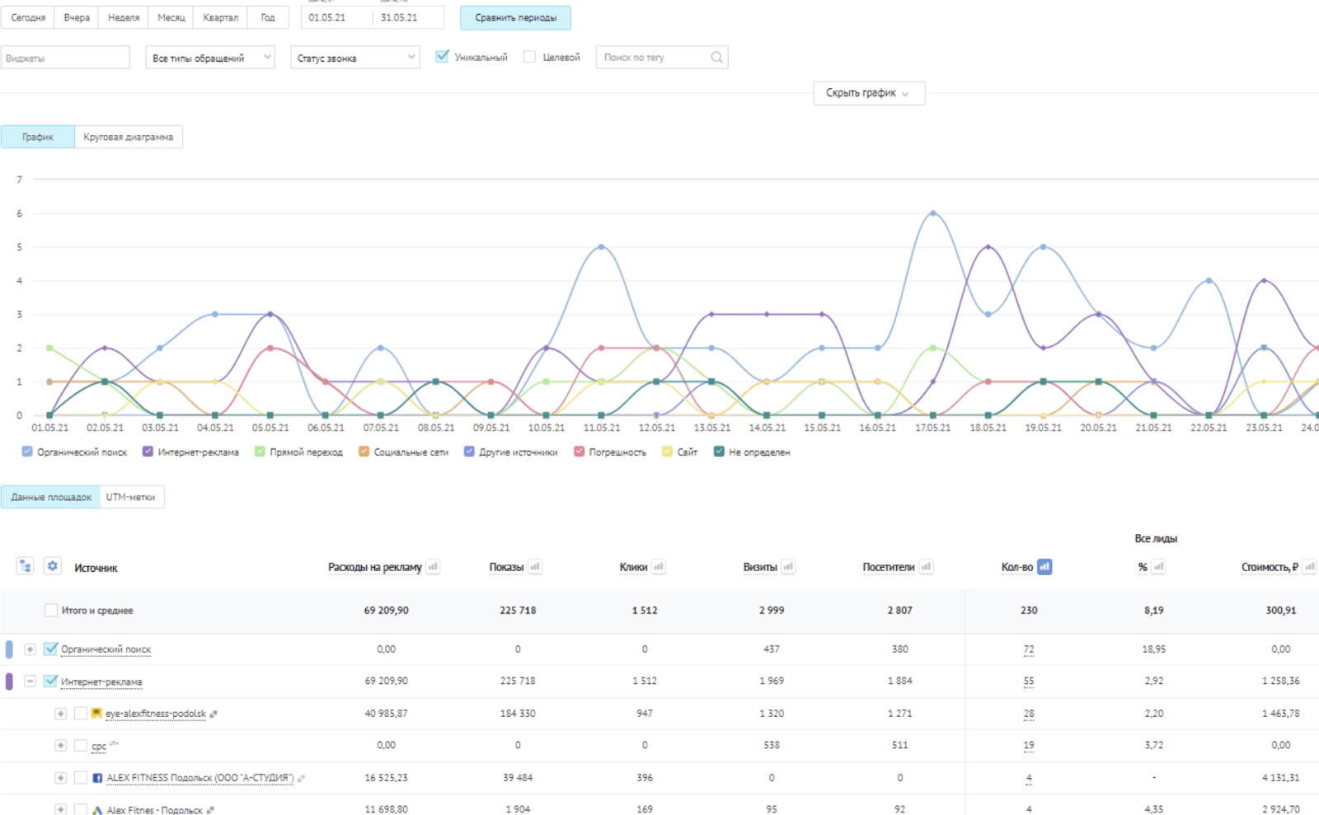Chart 'Посетители' column via bar icon
This screenshot has width=1319, height=815.
pos(926,567)
